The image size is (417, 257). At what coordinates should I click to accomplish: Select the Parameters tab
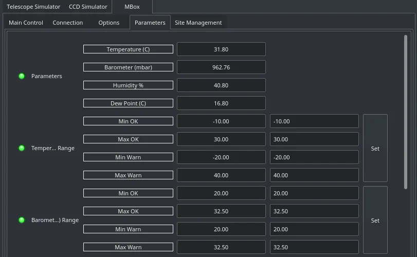(x=150, y=23)
